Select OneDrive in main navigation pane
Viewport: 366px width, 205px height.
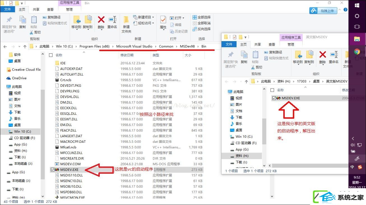[x=19, y=78]
